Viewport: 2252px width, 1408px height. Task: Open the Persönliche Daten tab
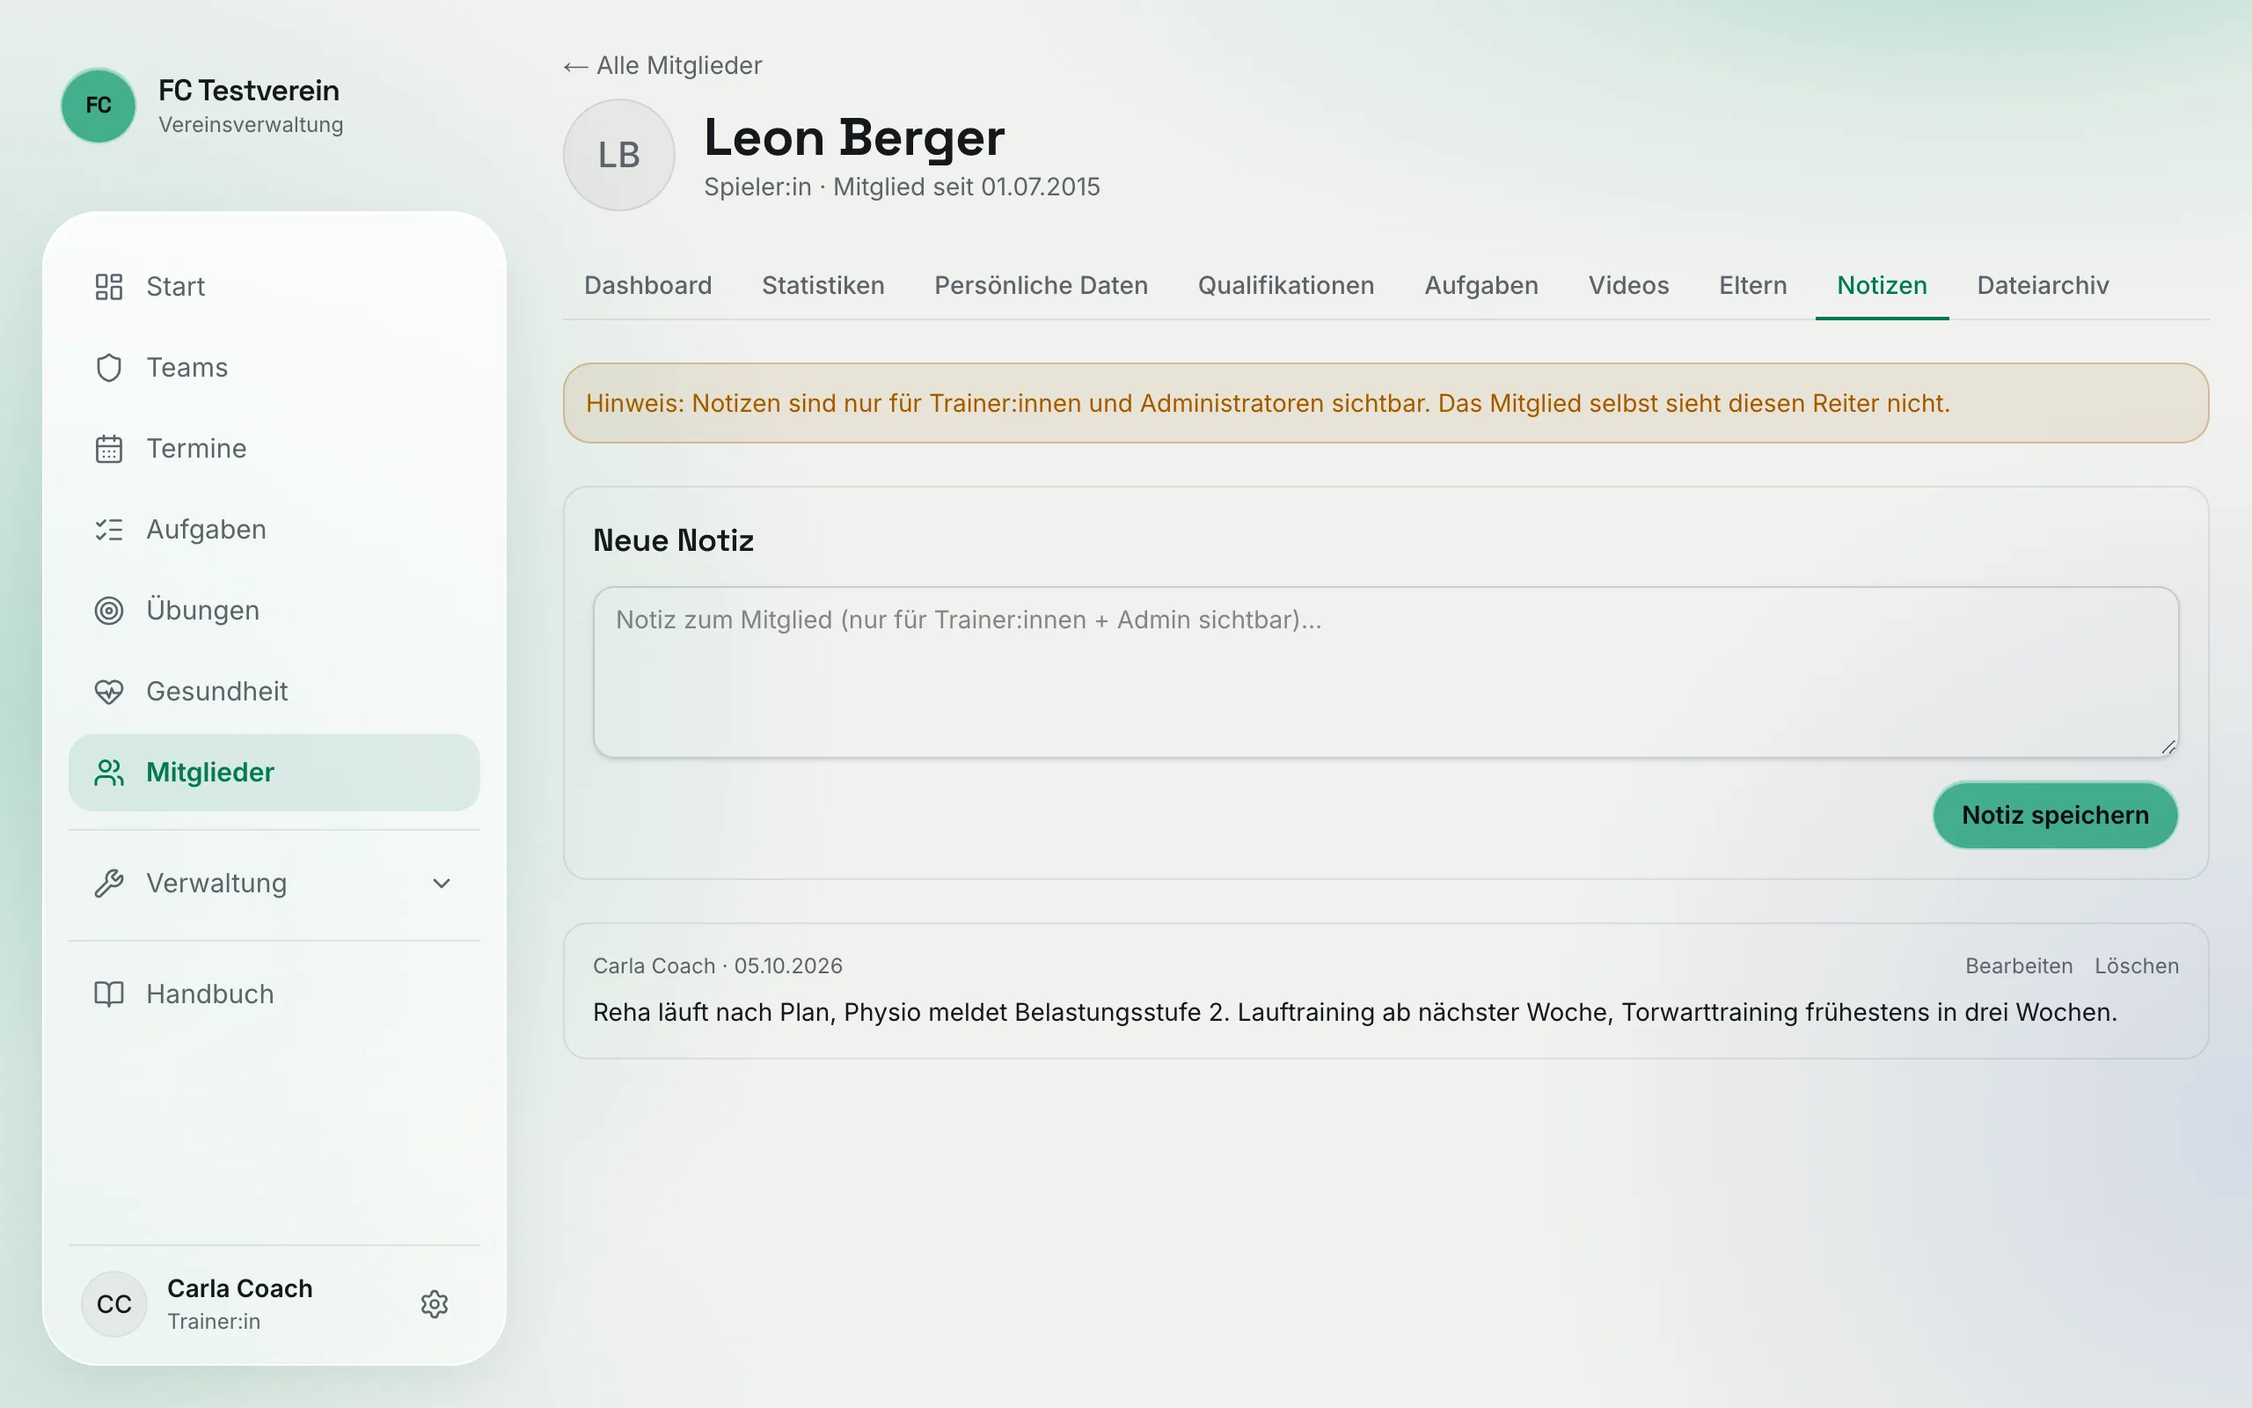[1042, 285]
